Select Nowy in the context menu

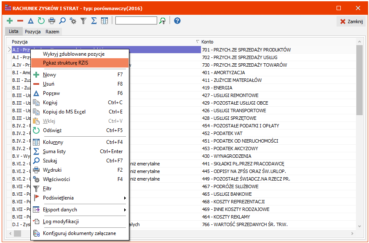point(80,75)
